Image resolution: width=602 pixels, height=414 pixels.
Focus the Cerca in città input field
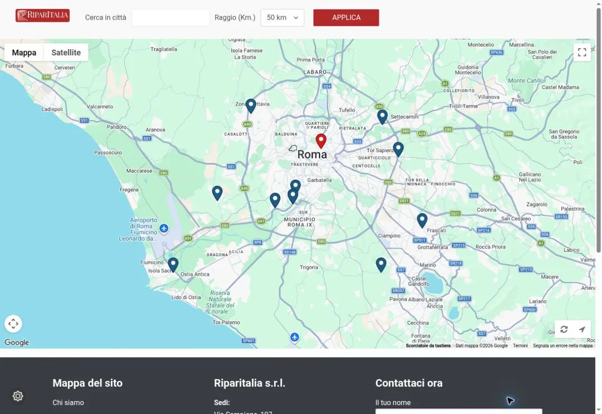[171, 18]
